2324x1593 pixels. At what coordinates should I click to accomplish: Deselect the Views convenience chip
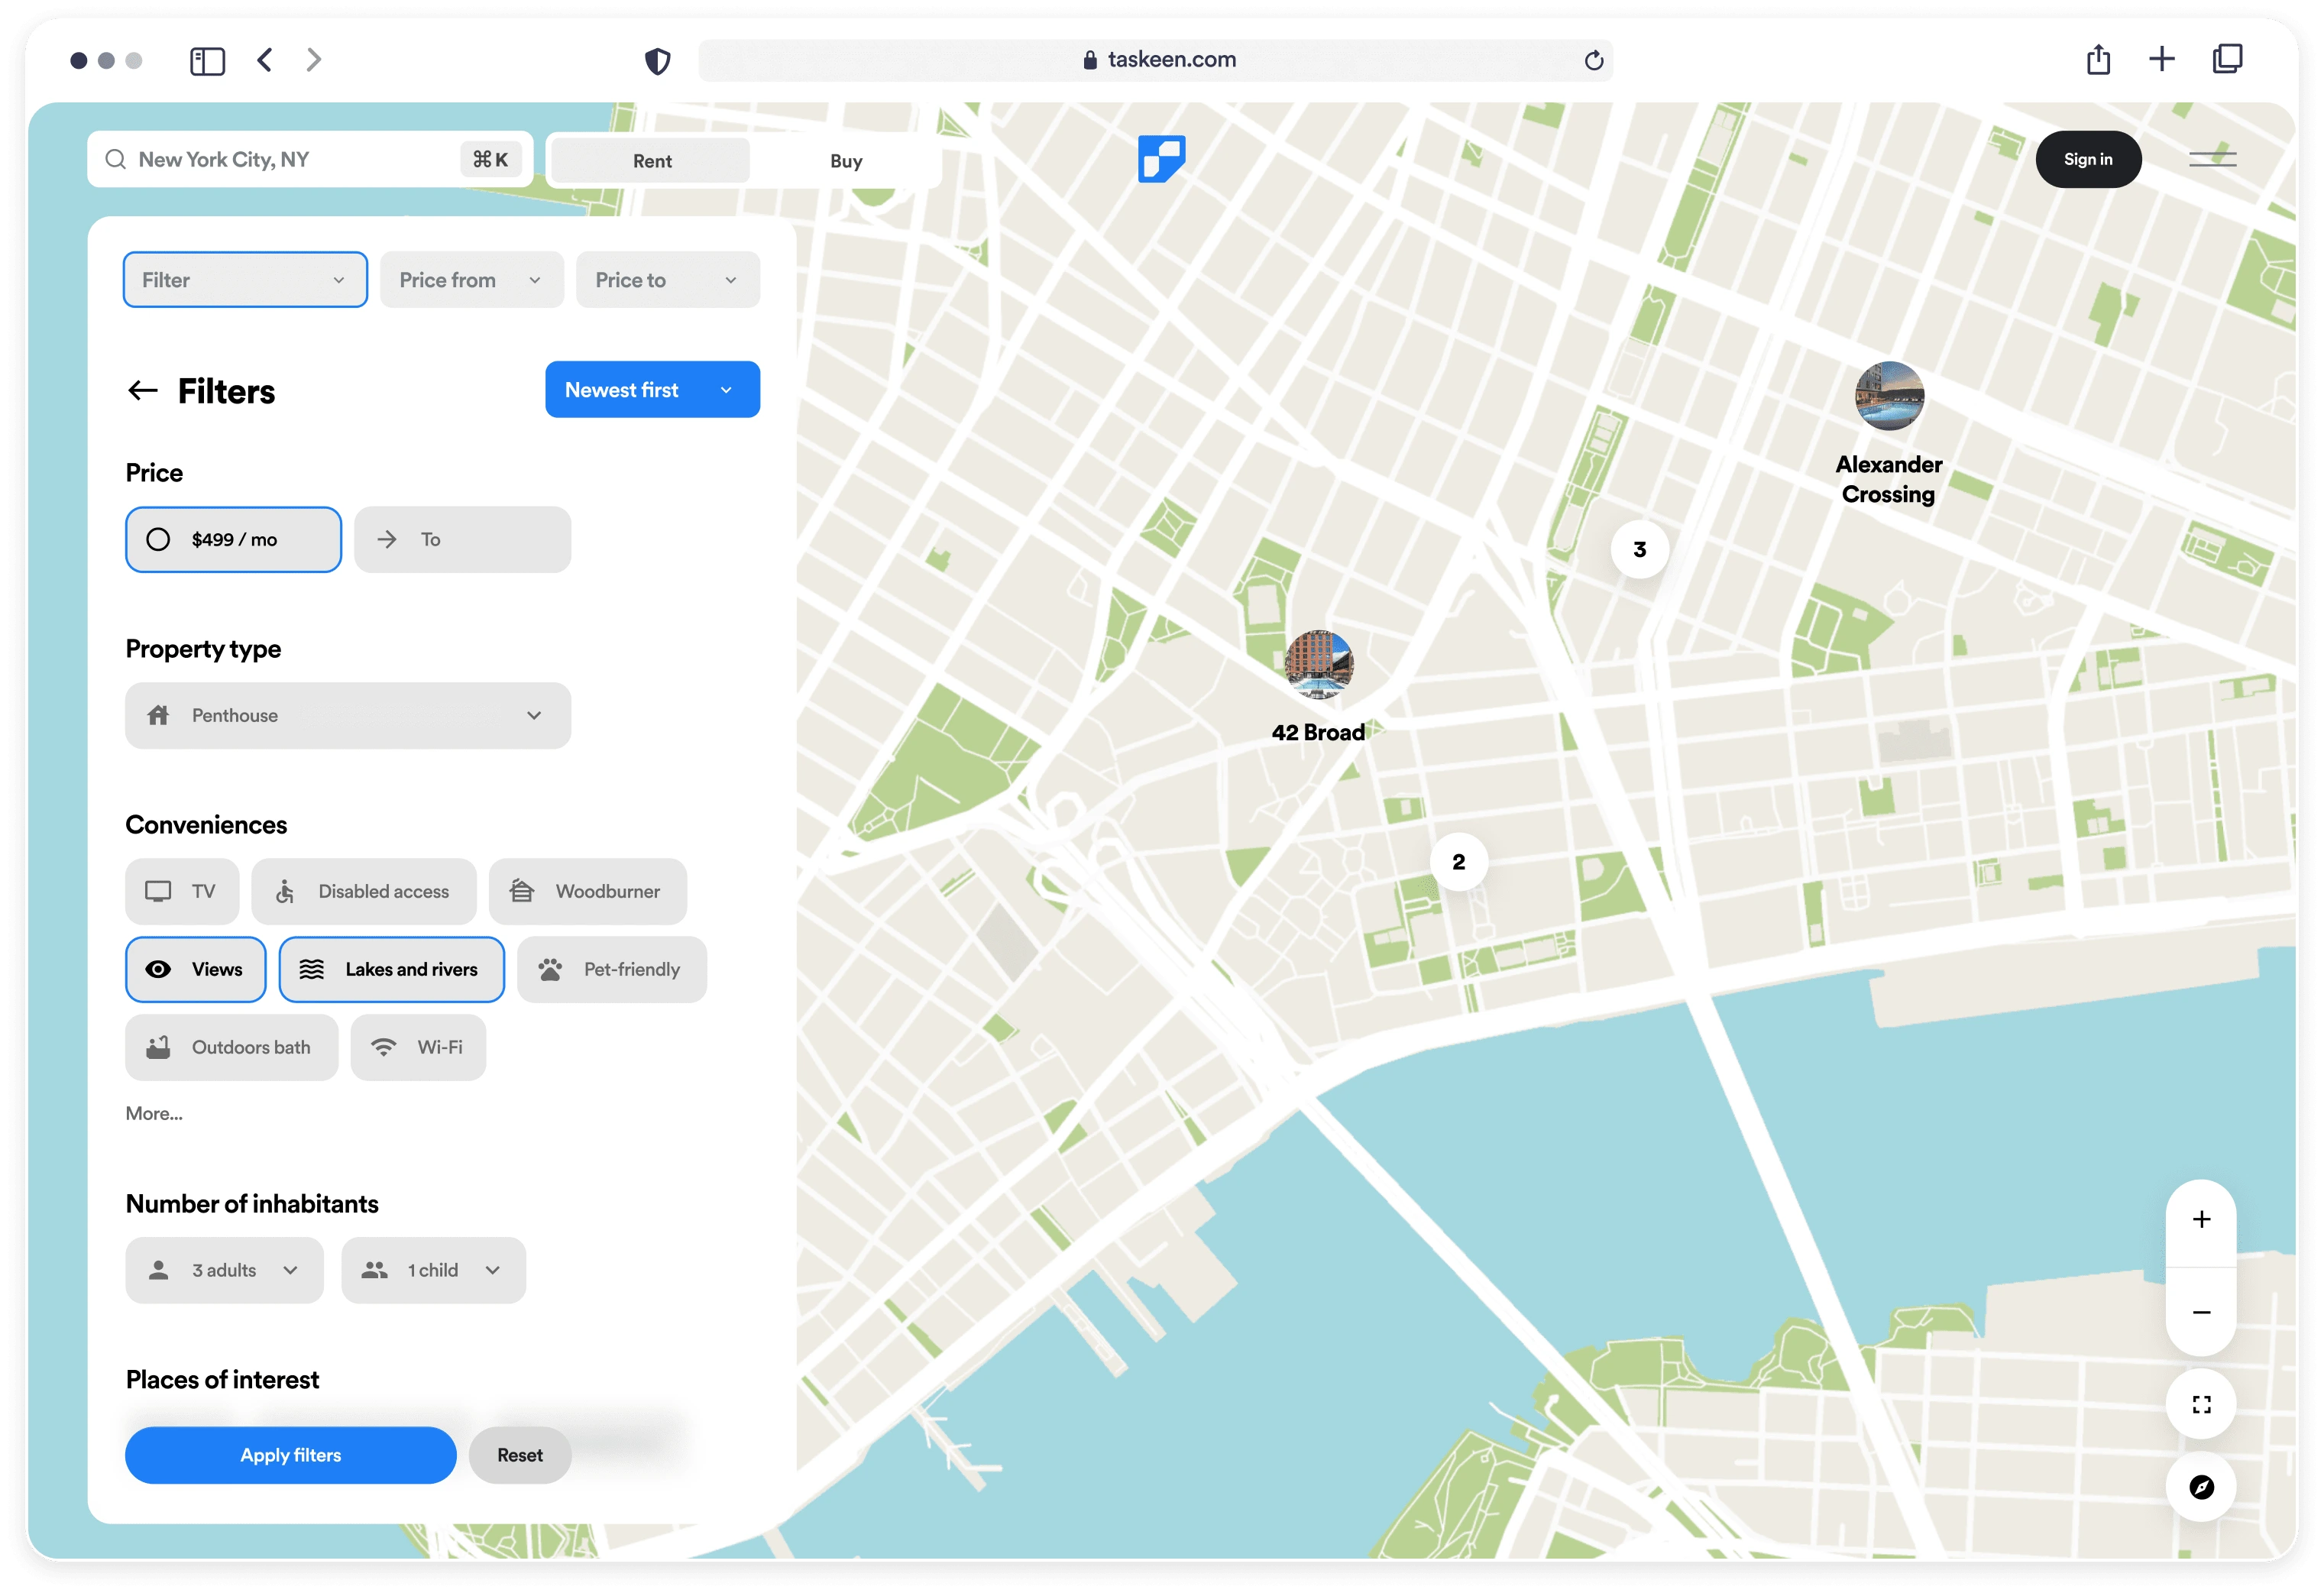pos(196,969)
